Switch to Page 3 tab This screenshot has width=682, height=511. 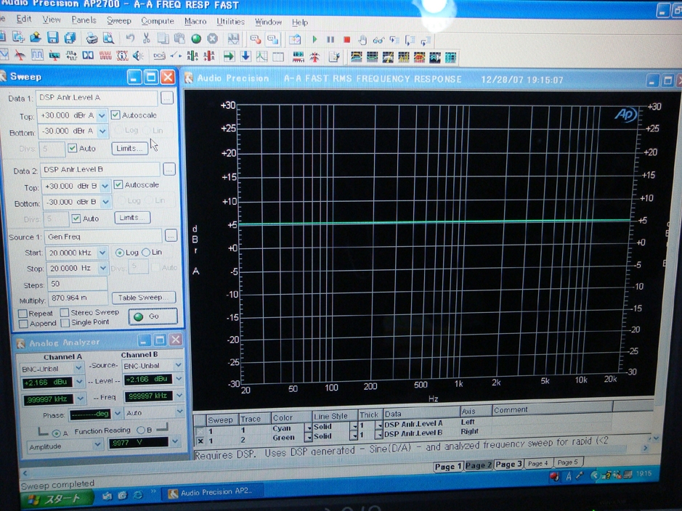(508, 465)
